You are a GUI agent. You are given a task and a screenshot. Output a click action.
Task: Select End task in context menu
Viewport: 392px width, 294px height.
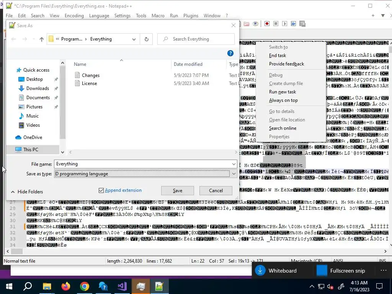278,56
